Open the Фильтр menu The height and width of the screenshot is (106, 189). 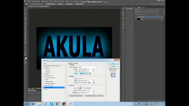coord(68,1)
